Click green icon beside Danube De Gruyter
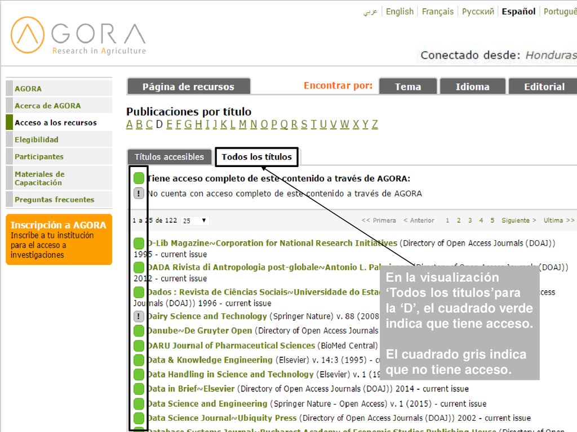This screenshot has height=432, width=577. pos(139,331)
